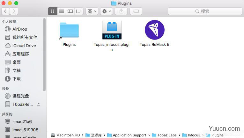Open the arrange items dropdown
Image resolution: width=244 pixels, height=138 pixels.
click(x=92, y=11)
